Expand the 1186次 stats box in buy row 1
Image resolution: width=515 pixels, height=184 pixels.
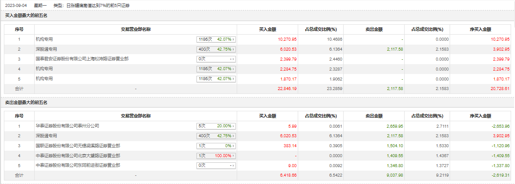coord(216,39)
